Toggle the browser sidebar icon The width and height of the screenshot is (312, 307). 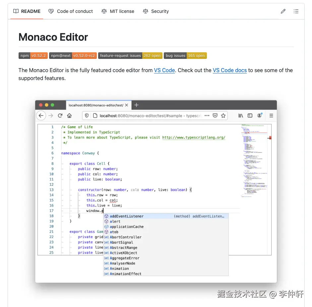[x=250, y=115]
